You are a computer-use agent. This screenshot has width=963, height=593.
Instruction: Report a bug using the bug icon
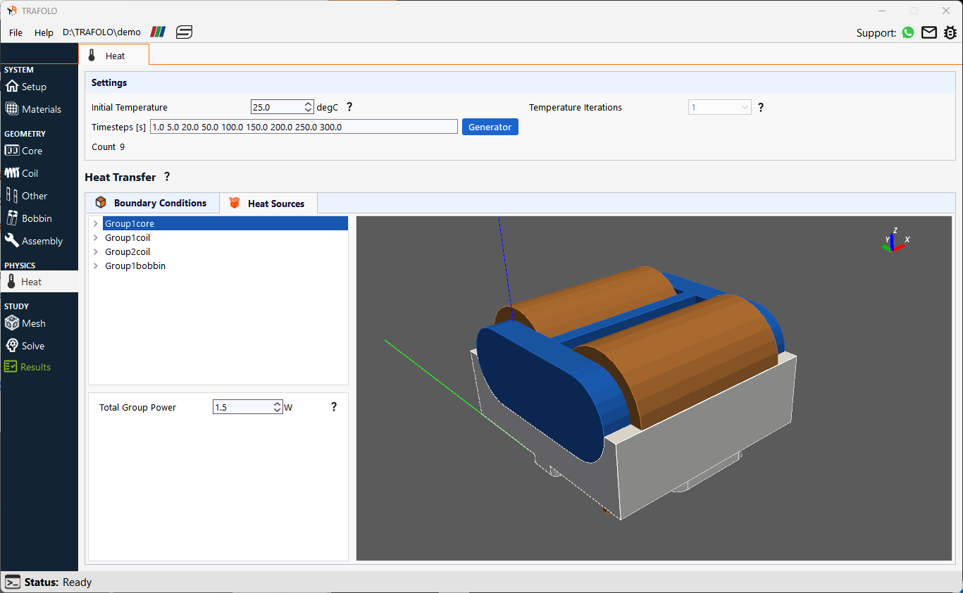pos(950,32)
